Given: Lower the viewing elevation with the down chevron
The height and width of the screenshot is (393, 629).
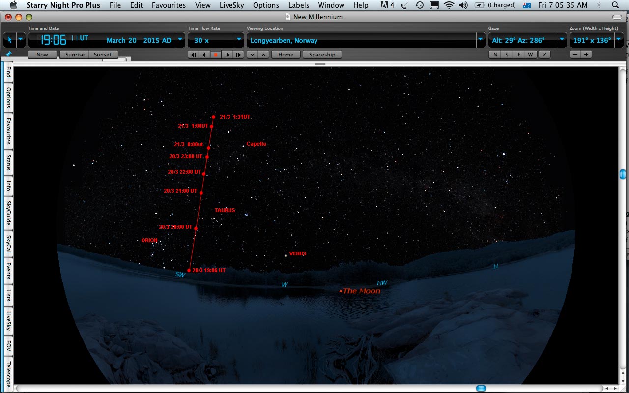Looking at the screenshot, I should [253, 55].
